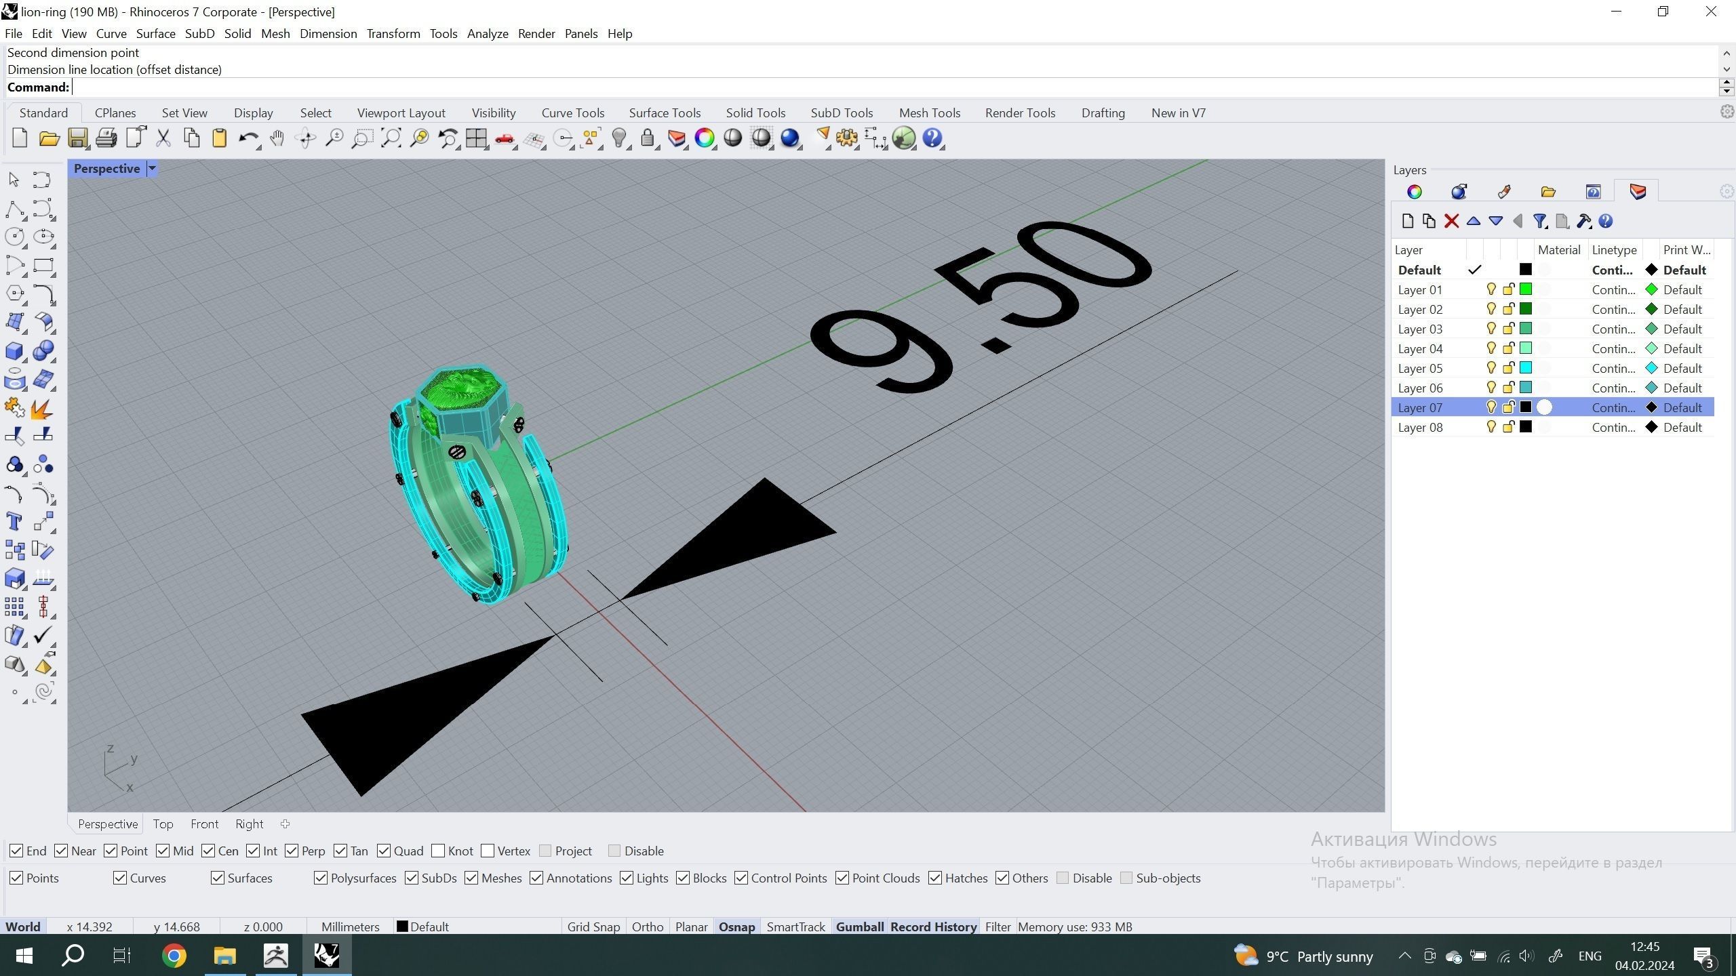Click command line stepper up arrow
This screenshot has width=1736, height=976.
(x=1726, y=83)
